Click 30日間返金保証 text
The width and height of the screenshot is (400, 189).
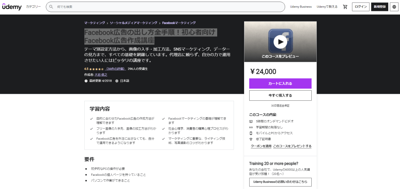coord(280,105)
